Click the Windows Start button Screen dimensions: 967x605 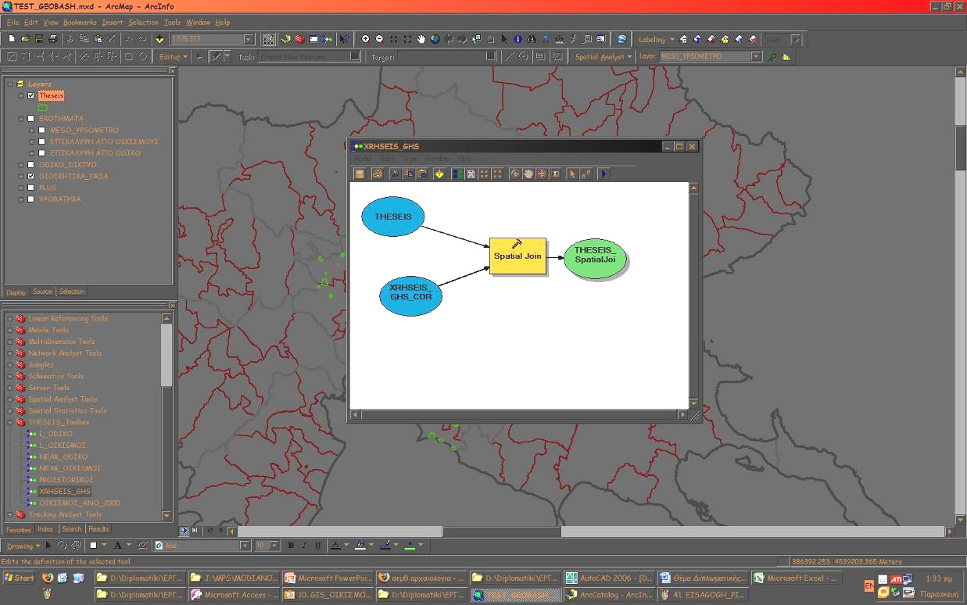(20, 578)
